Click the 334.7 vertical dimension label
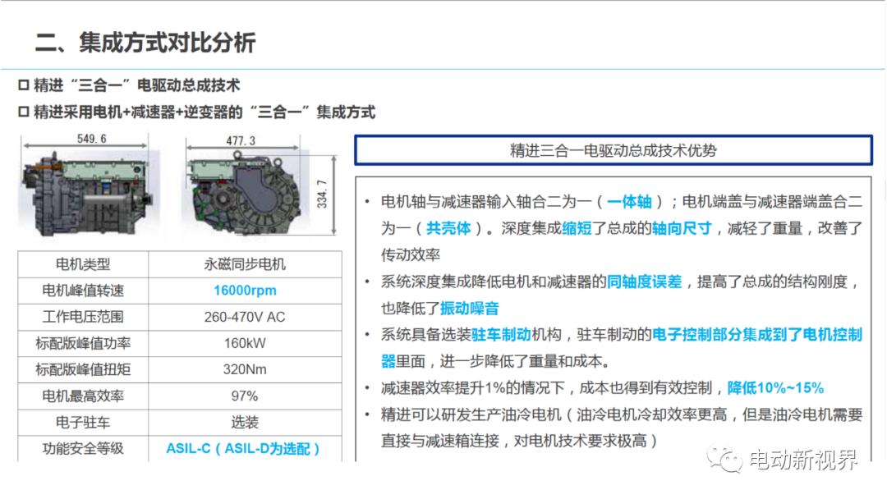This screenshot has height=499, width=887. click(x=322, y=194)
